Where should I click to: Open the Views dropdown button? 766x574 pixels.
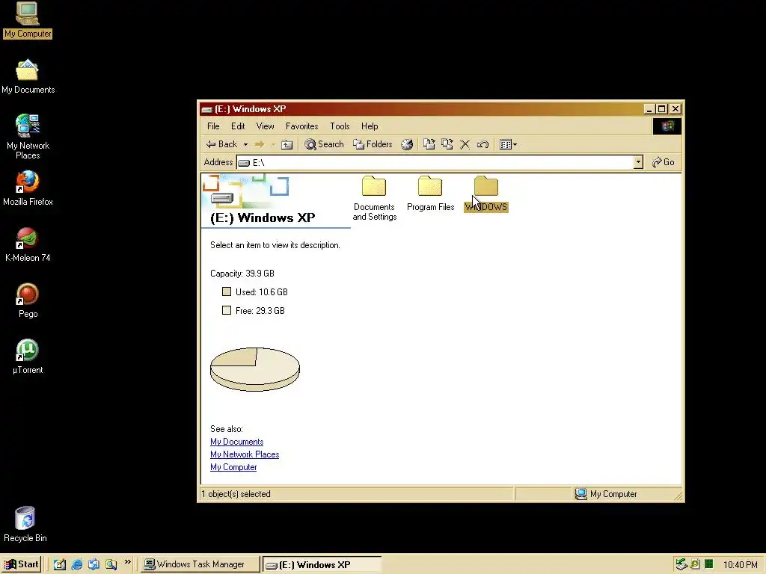pos(508,144)
